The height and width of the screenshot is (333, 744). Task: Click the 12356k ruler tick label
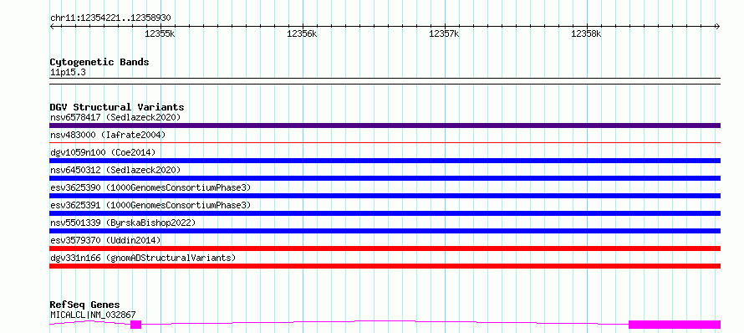[303, 33]
